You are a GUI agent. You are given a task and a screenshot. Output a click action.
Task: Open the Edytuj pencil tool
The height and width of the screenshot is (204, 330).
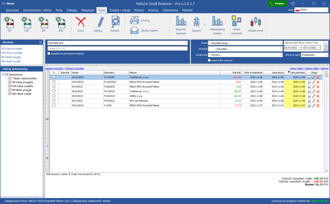(98, 22)
